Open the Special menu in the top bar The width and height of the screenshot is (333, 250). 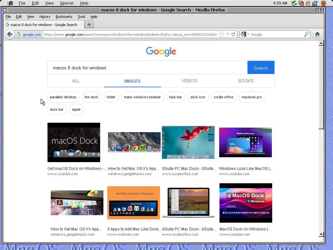67,3
